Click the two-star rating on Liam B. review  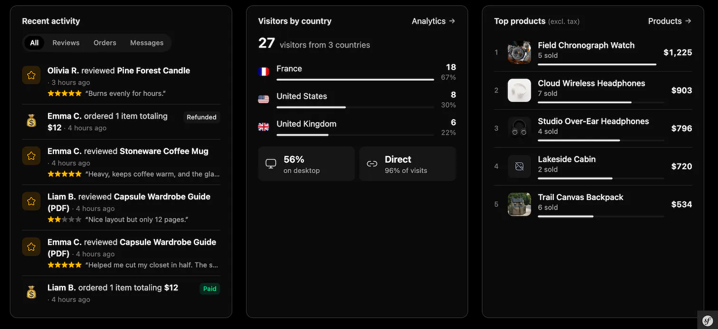click(65, 219)
